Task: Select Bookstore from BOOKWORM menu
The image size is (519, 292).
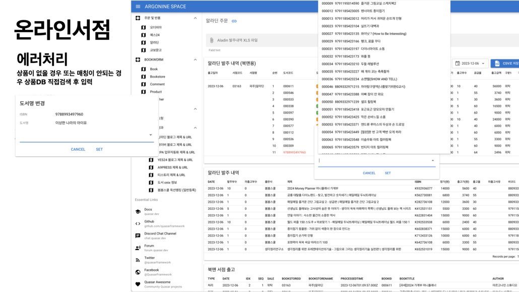Action: point(157,77)
